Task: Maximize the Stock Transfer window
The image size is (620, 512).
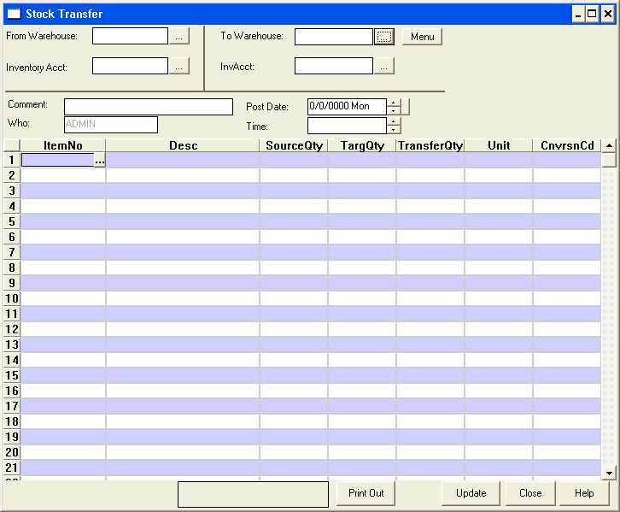Action: tap(592, 15)
